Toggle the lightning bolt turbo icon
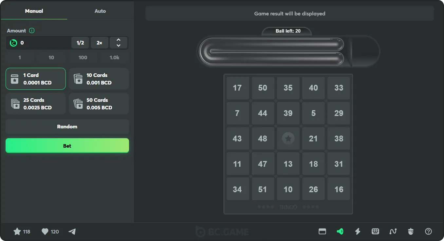Image resolution: width=444 pixels, height=241 pixels. click(358, 232)
